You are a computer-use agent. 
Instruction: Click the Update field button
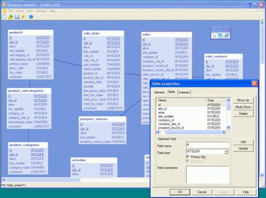click(x=243, y=149)
